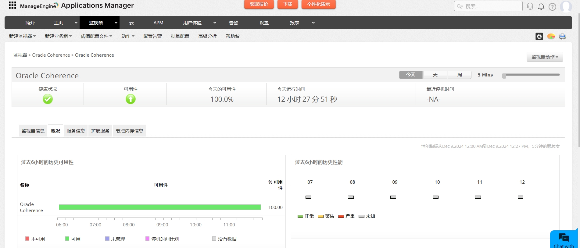The width and height of the screenshot is (580, 248).
Task: Click the red 严重 legend swatch
Action: (x=341, y=216)
